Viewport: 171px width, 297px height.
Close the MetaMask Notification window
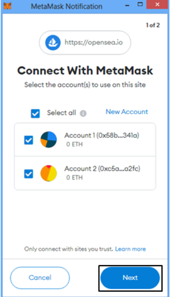pos(157,5)
